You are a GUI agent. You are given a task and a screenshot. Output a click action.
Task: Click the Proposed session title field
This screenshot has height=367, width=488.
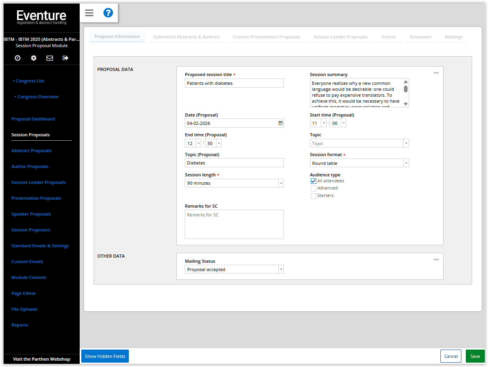point(234,83)
